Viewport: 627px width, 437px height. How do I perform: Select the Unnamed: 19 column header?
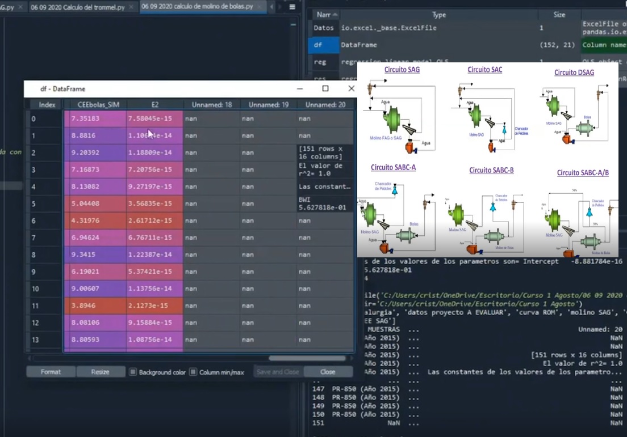269,105
